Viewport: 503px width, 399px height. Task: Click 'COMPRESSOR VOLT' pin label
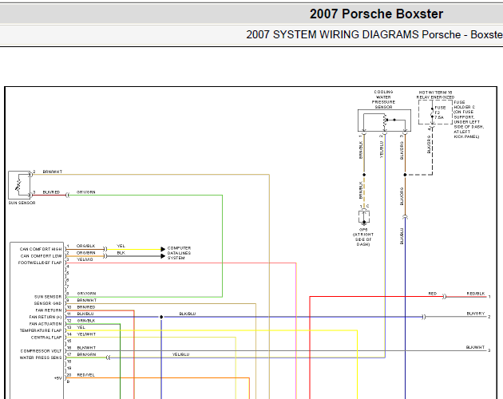click(41, 351)
